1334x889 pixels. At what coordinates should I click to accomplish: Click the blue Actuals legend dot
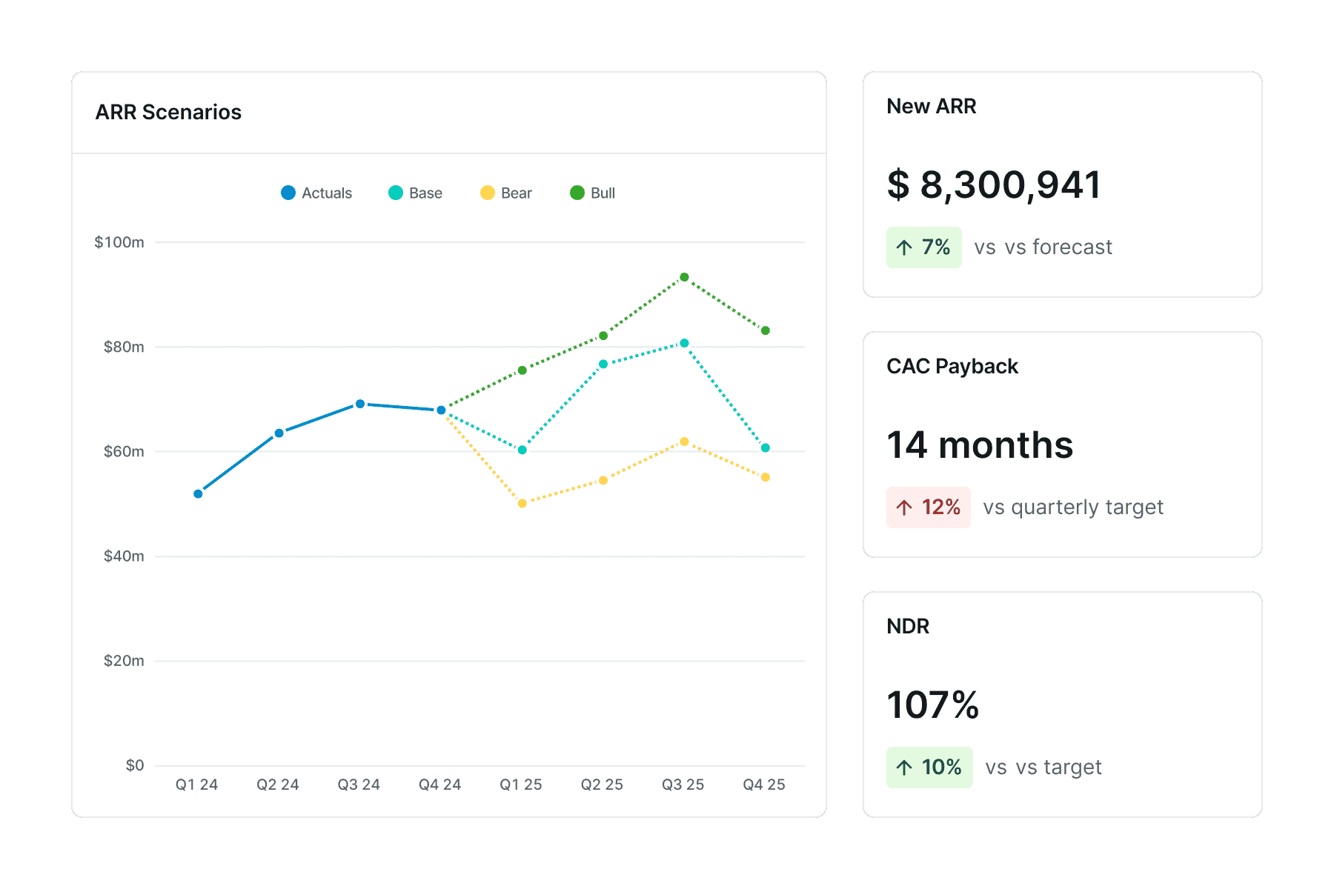(x=288, y=193)
